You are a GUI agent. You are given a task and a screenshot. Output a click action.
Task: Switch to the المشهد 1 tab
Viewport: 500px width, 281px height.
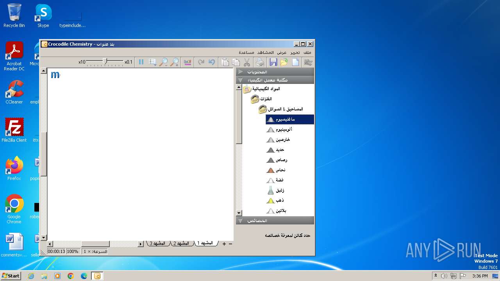(205, 243)
